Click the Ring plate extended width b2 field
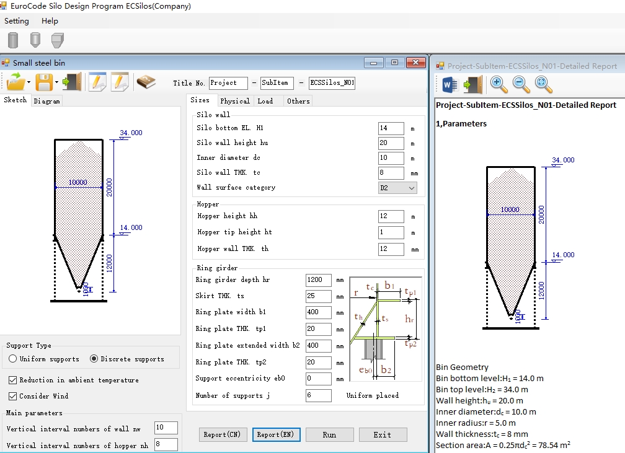 (319, 346)
